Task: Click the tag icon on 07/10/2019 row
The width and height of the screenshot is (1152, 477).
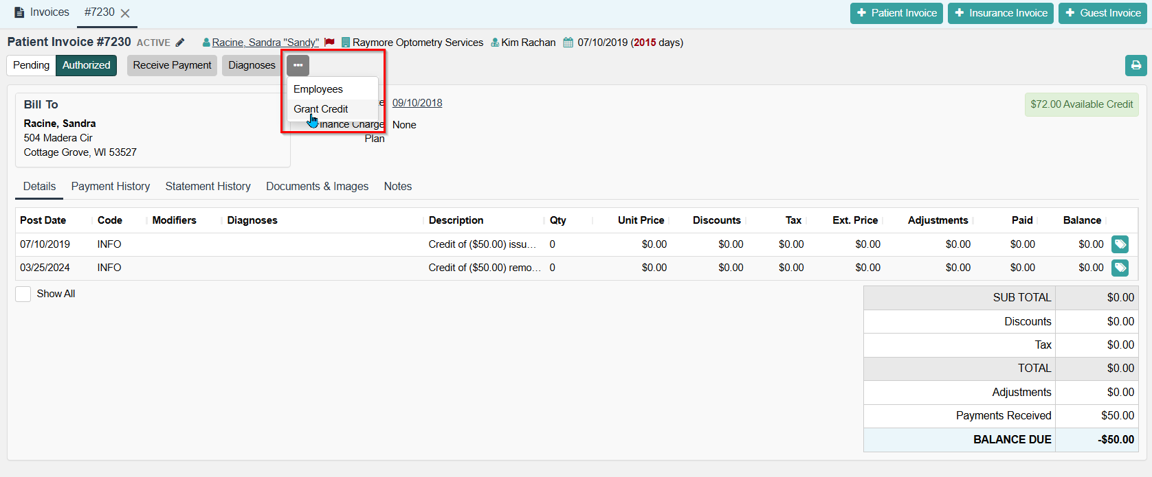Action: 1120,244
